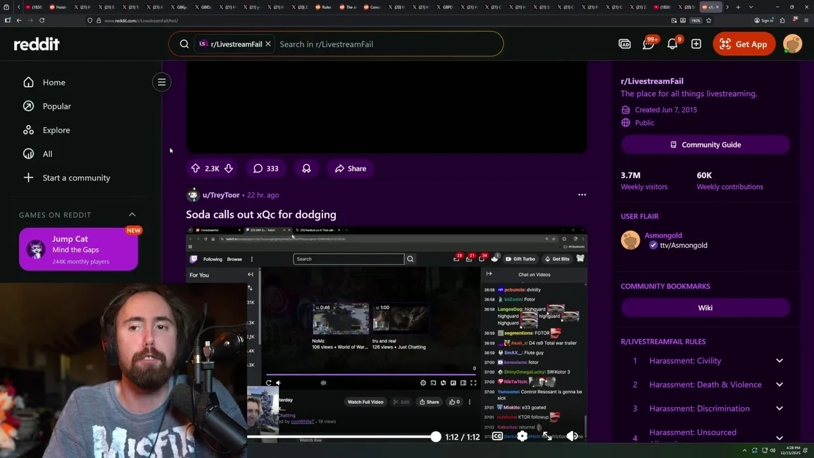Open the community Wiki bookmark
This screenshot has width=814, height=458.
[x=705, y=308]
